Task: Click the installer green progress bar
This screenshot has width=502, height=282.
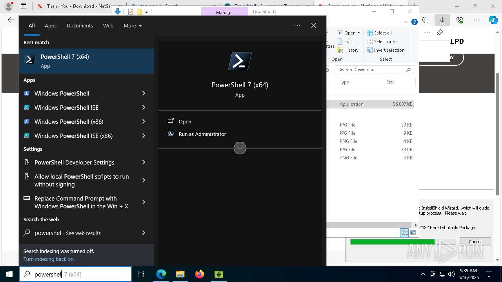Action: coord(403,242)
